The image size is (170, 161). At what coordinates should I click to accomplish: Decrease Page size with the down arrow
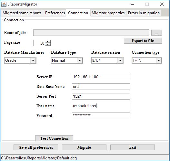point(48,44)
